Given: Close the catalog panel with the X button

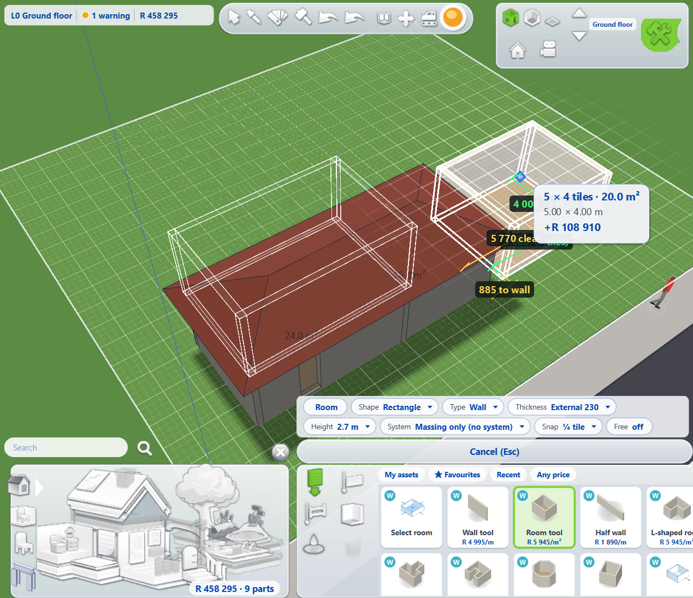Looking at the screenshot, I should click(281, 452).
